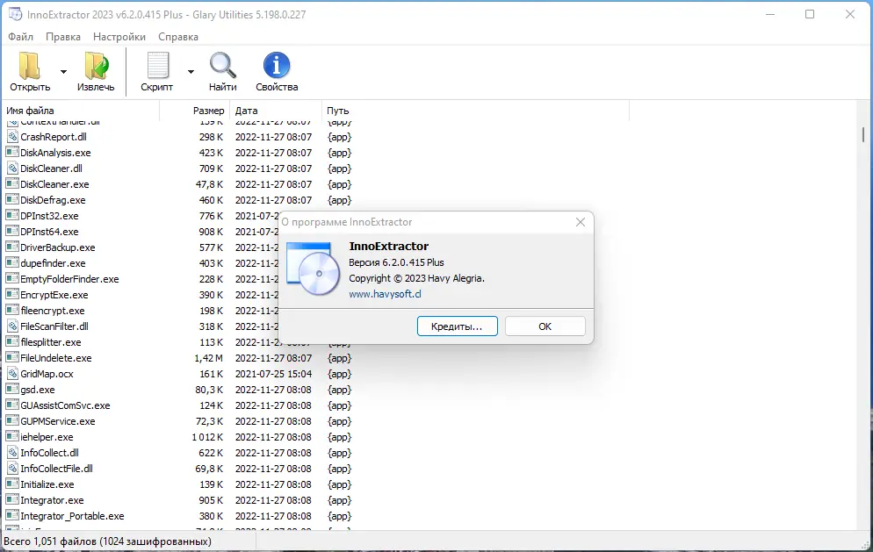Minimize the InnoExtractor window
This screenshot has width=873, height=552.
pyautogui.click(x=770, y=14)
